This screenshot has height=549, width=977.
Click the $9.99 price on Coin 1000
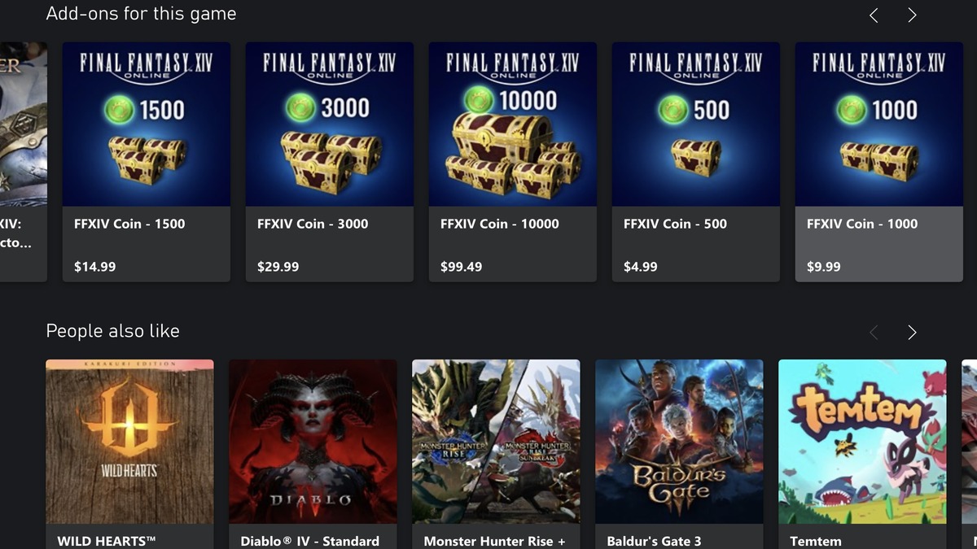pos(823,267)
